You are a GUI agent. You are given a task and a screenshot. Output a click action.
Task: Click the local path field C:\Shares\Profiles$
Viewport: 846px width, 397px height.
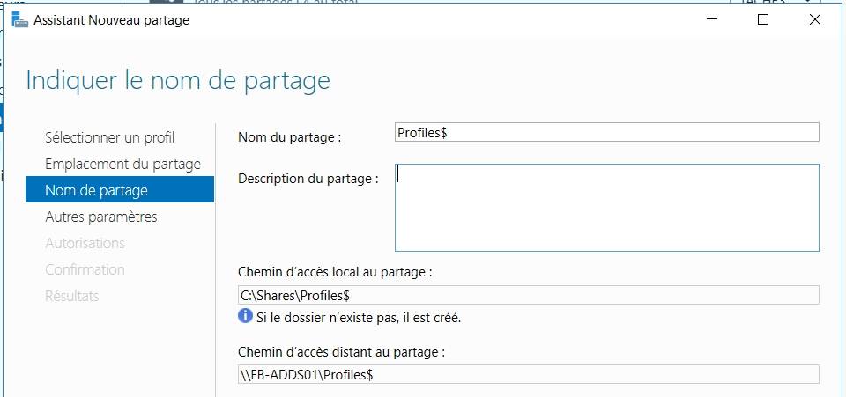529,295
